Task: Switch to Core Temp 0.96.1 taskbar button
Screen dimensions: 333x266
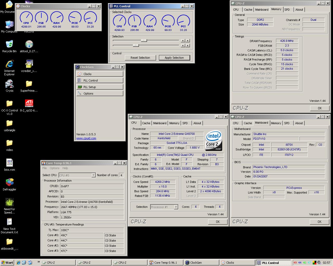Action: click(166, 263)
